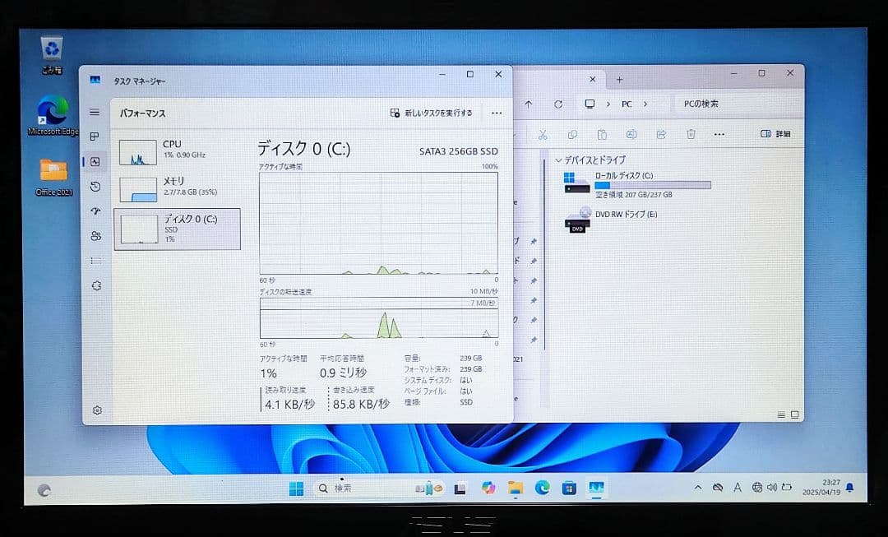Switch Explorer to details list view
The width and height of the screenshot is (888, 537).
tap(781, 415)
